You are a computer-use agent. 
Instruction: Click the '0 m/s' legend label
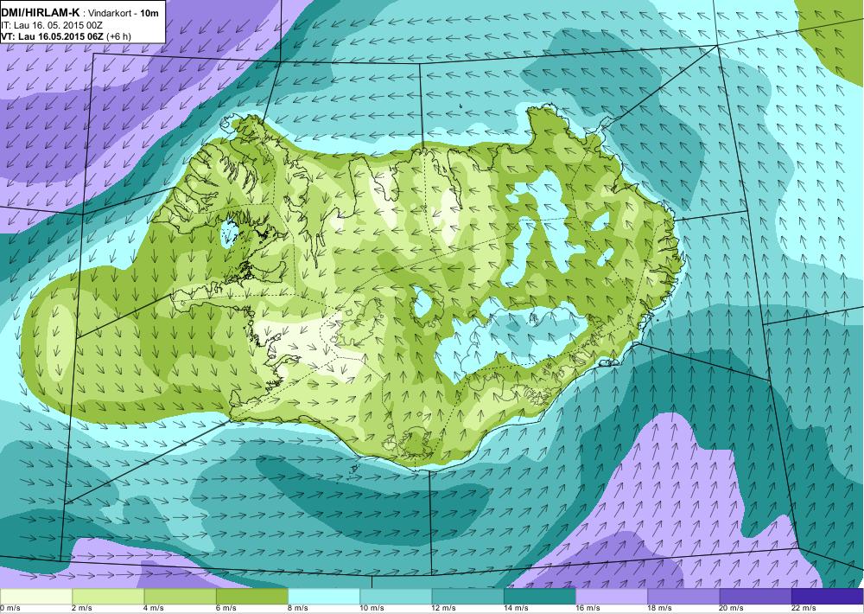pos(10,609)
